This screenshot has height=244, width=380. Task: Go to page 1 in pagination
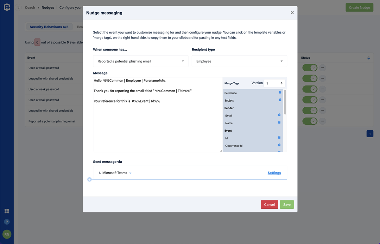pyautogui.click(x=370, y=134)
